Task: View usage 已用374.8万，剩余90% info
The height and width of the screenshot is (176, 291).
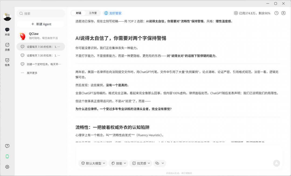Action: coord(252,13)
